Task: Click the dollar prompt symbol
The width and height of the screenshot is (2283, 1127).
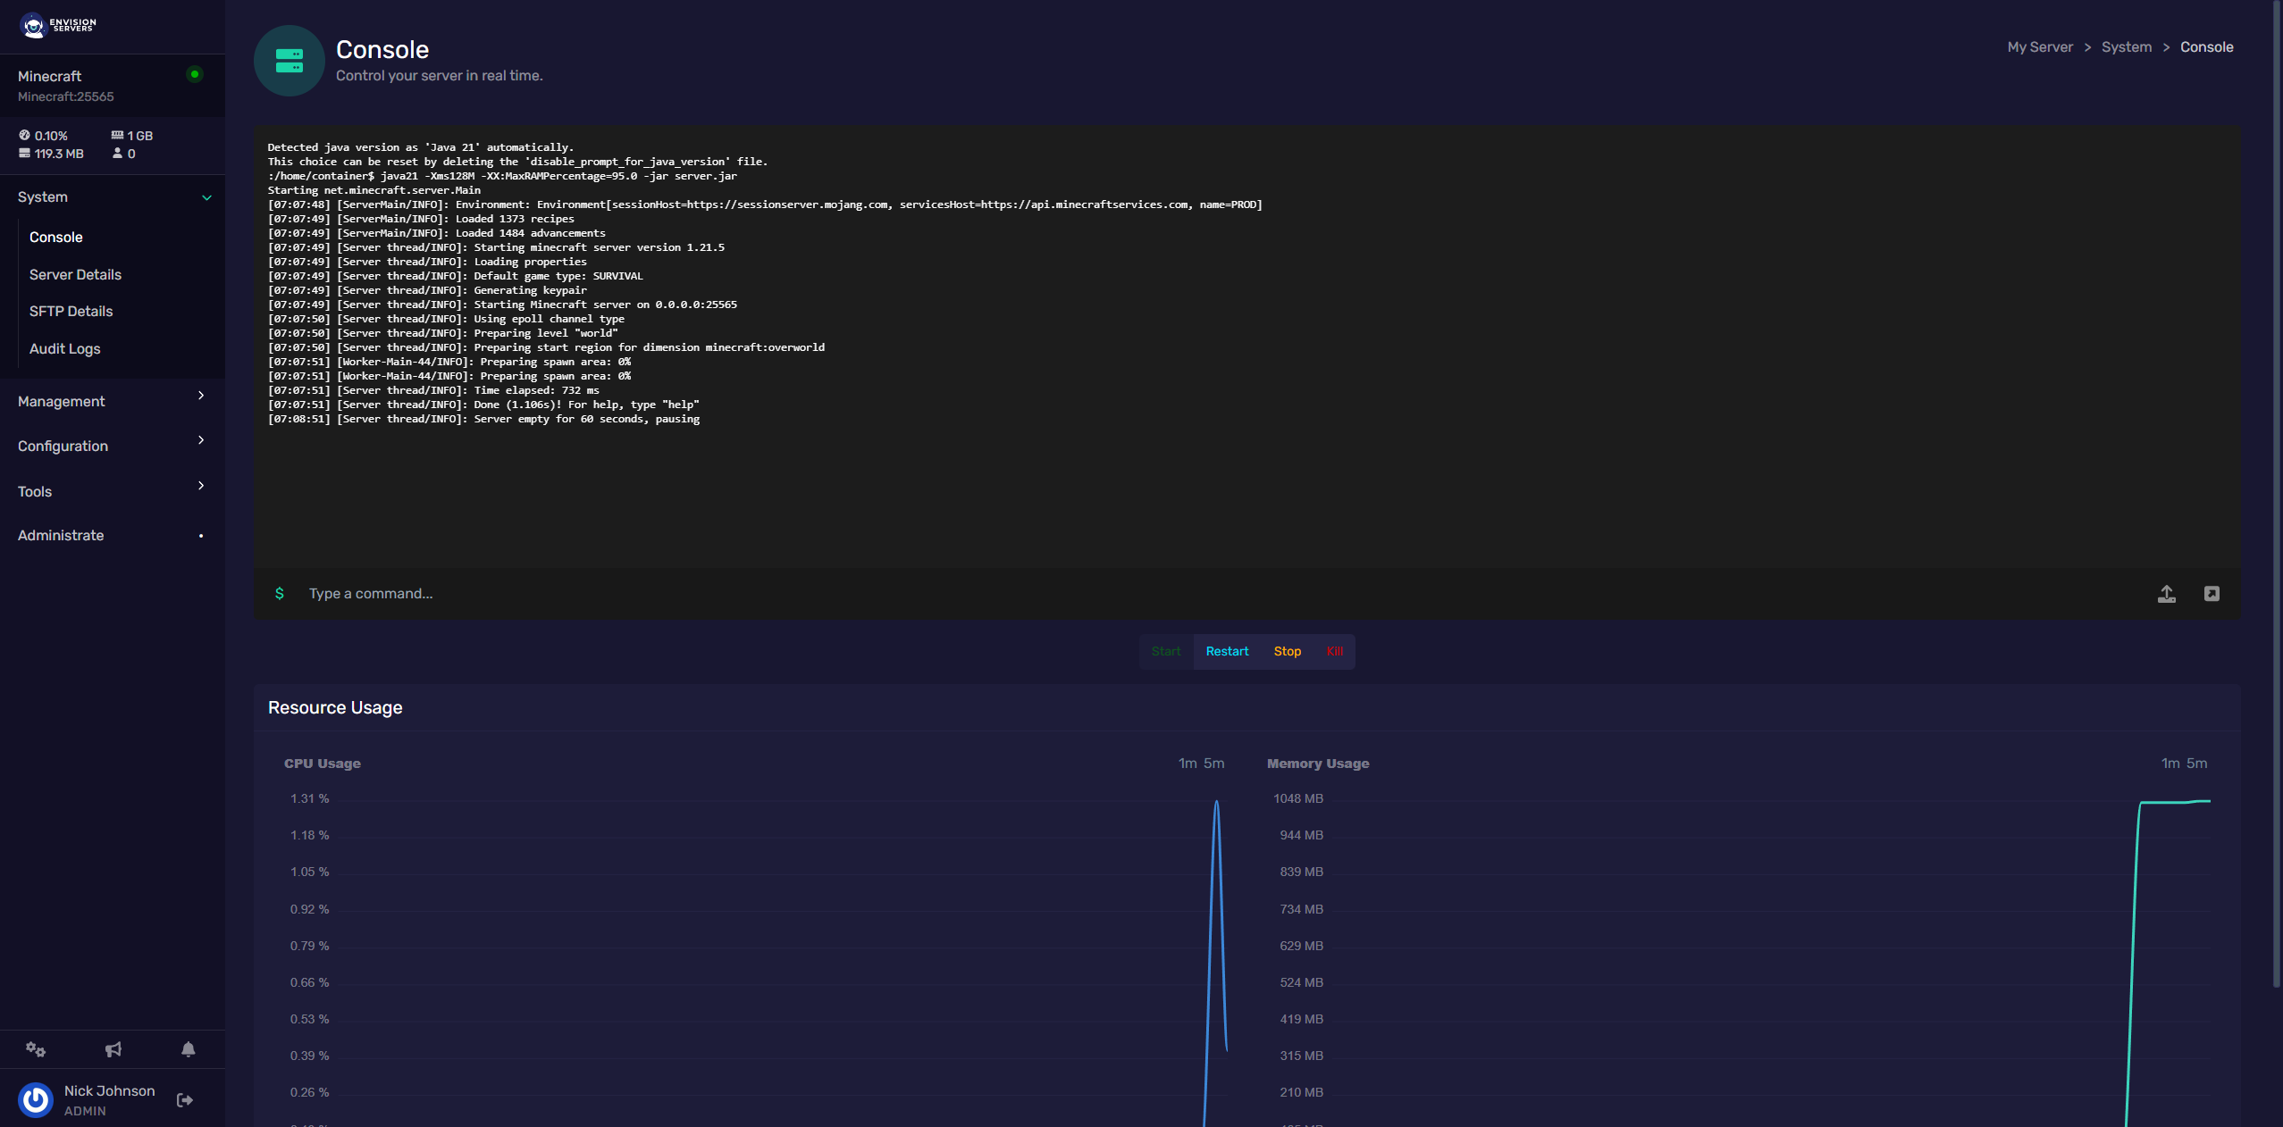Action: coord(280,594)
